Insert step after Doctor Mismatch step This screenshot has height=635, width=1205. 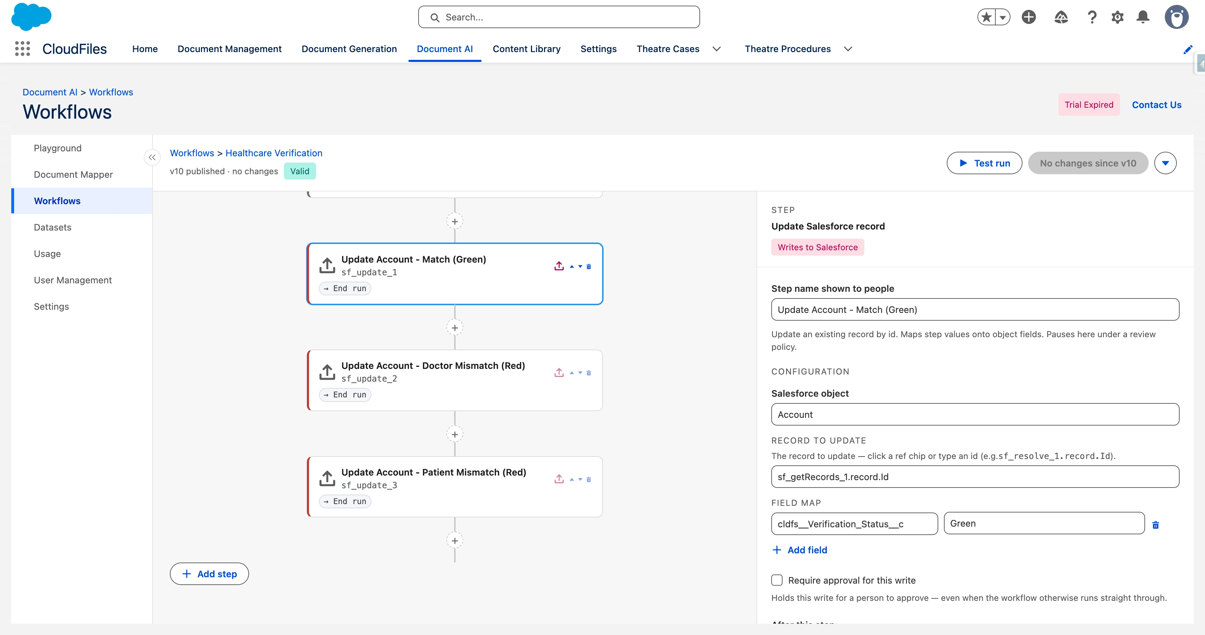[455, 435]
